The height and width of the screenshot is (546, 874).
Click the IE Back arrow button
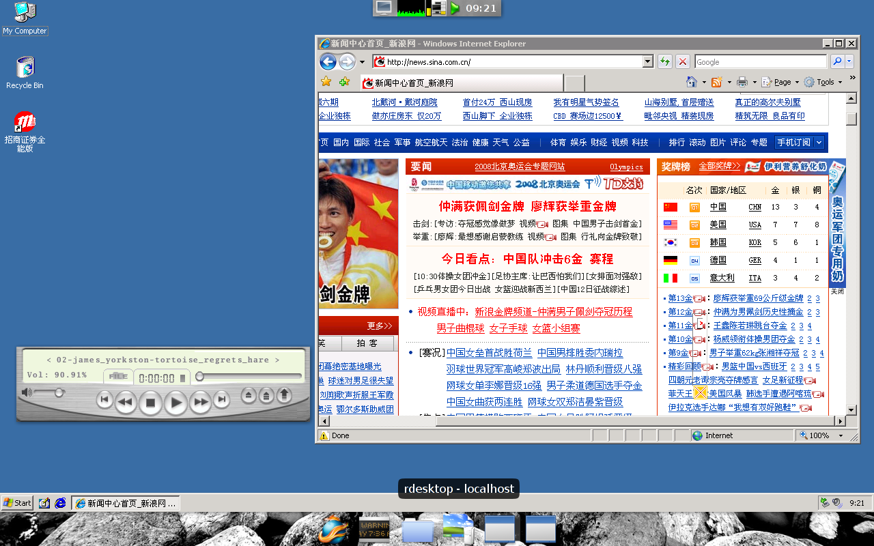click(x=328, y=61)
